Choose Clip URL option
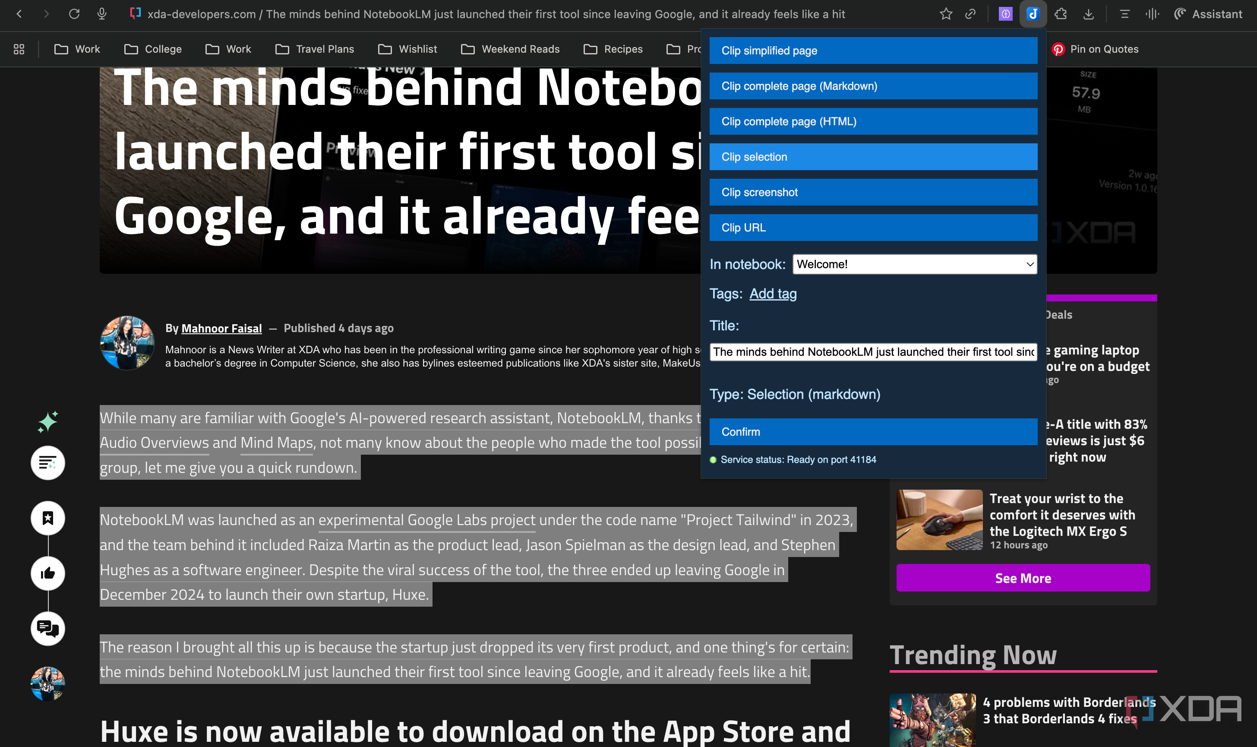 [x=873, y=228]
